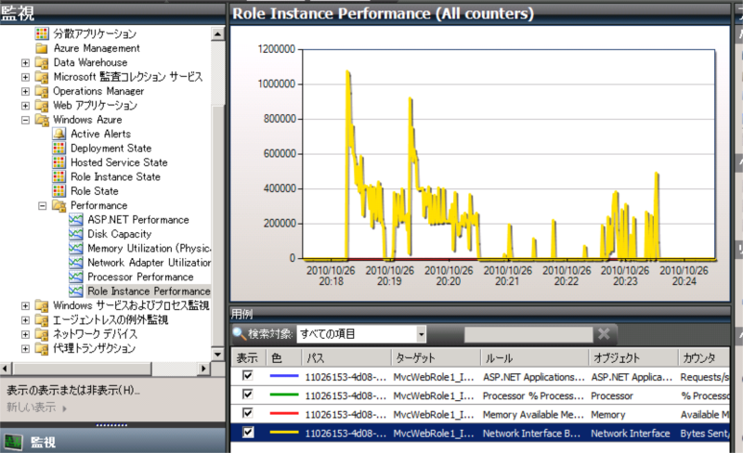Open Disk Capacity performance view icon
743x453 pixels.
coord(75,234)
